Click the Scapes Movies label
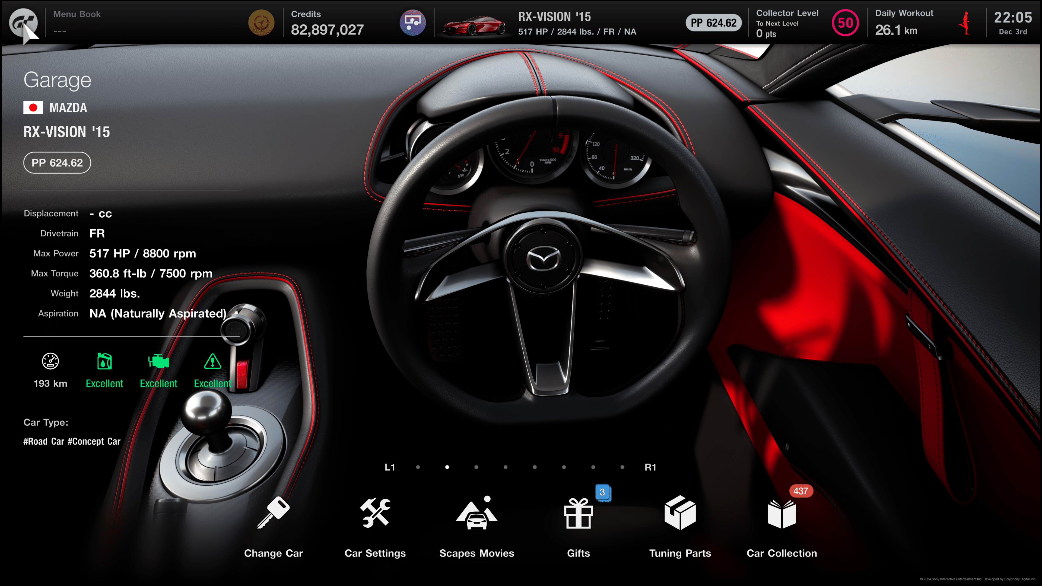This screenshot has width=1042, height=586. point(476,553)
